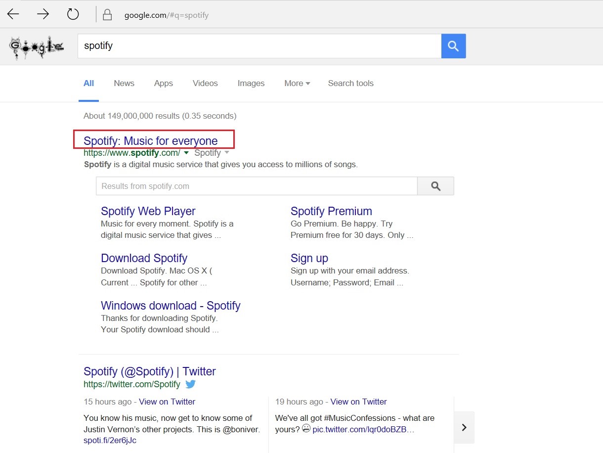Screen dimensions: 603x453
Task: Click the gray spotify.com sitelinks search button
Action: 435,186
